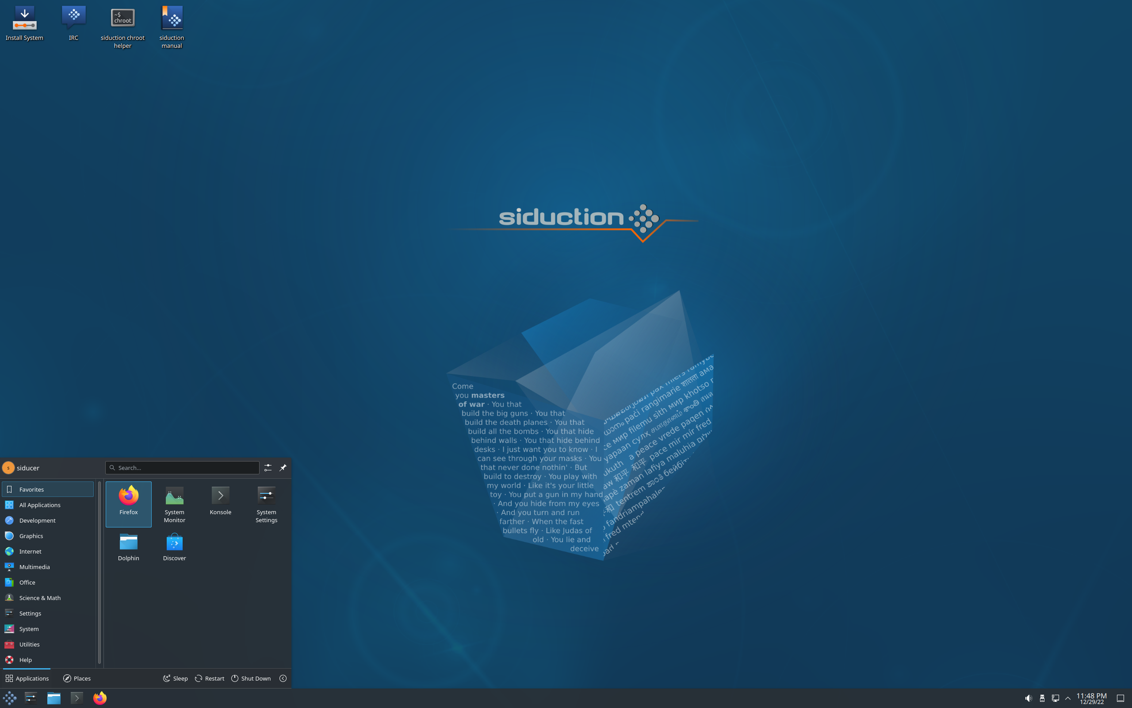Click the removable devices tray icon
The width and height of the screenshot is (1132, 708).
tap(1042, 698)
